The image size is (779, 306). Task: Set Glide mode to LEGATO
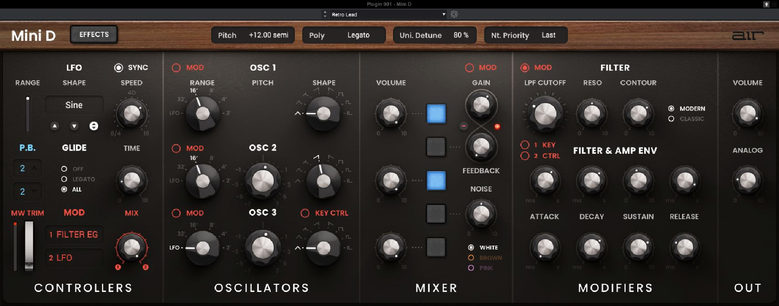pyautogui.click(x=64, y=179)
